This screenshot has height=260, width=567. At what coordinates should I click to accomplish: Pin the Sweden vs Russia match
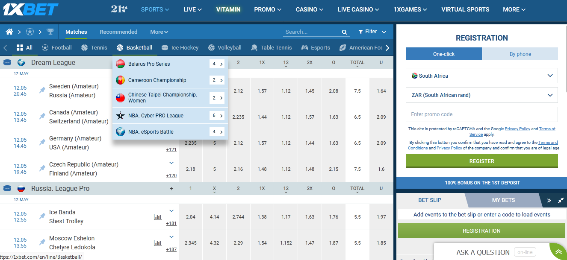point(42,90)
